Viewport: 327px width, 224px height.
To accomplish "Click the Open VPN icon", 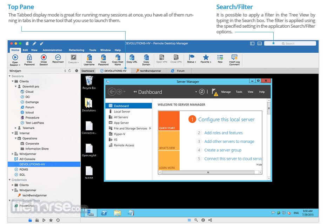I will coord(162,57).
